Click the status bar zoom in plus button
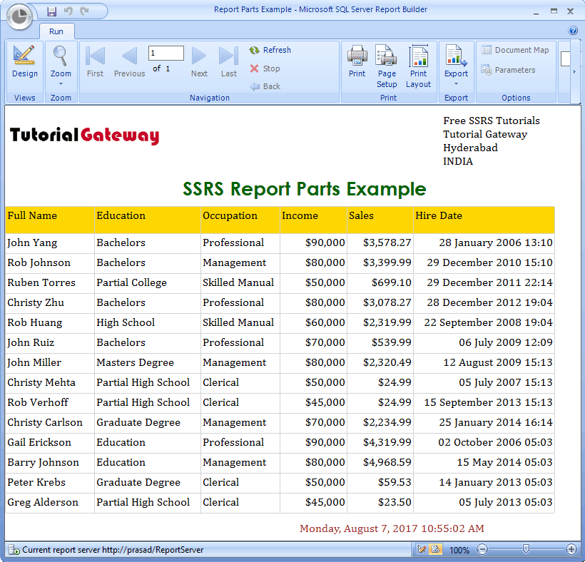The width and height of the screenshot is (585, 562). point(571,549)
